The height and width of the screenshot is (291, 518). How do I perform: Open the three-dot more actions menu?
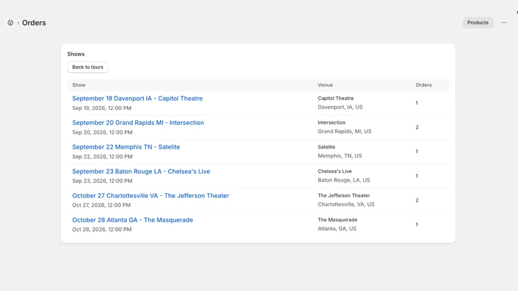[x=504, y=23]
